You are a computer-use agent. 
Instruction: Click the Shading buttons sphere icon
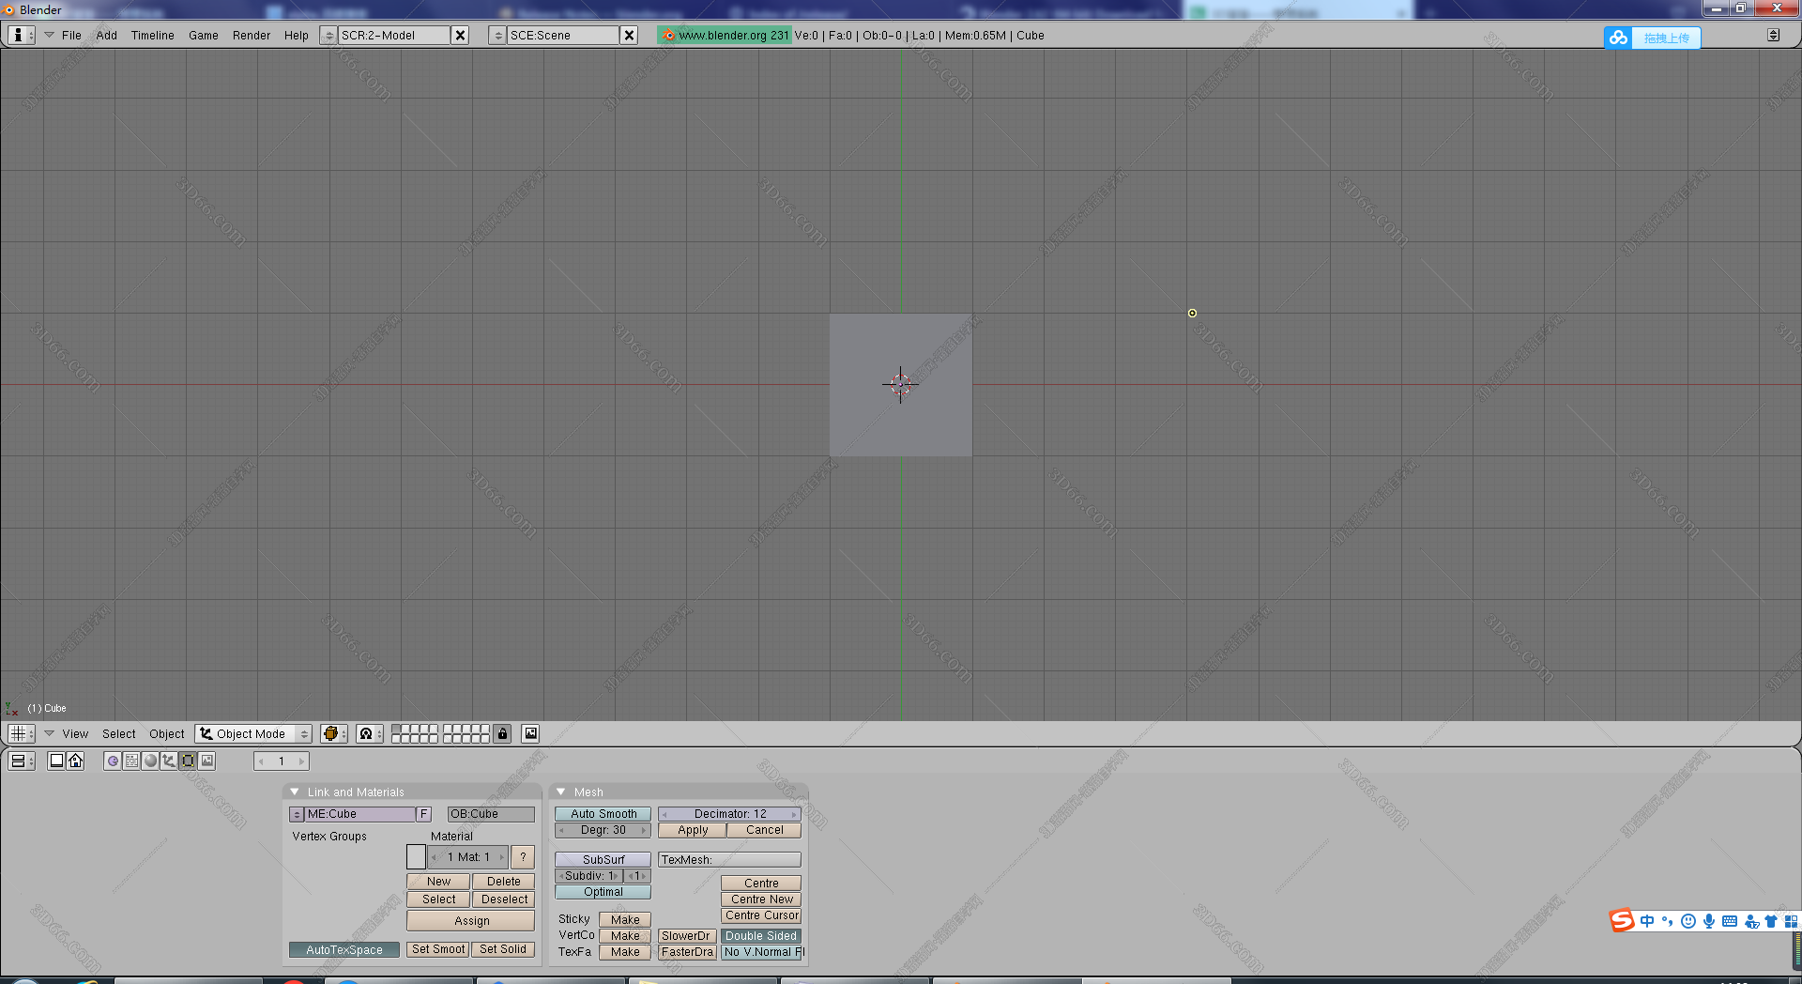[150, 761]
